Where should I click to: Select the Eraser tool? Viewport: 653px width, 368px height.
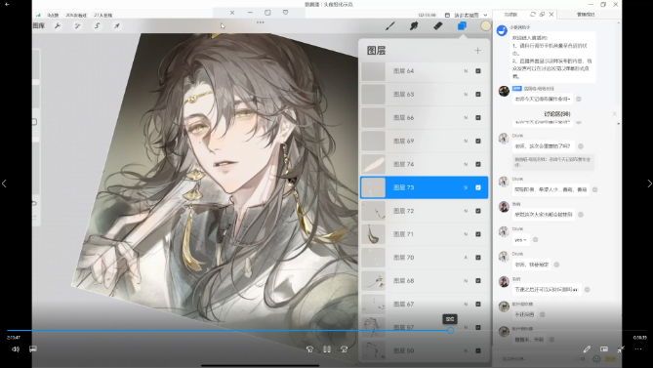437,25
